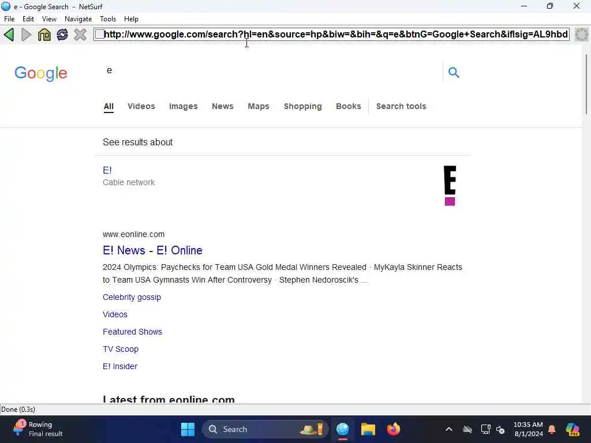Click the Copilot preview taskbar icon
Image resolution: width=591 pixels, height=443 pixels.
[573, 429]
